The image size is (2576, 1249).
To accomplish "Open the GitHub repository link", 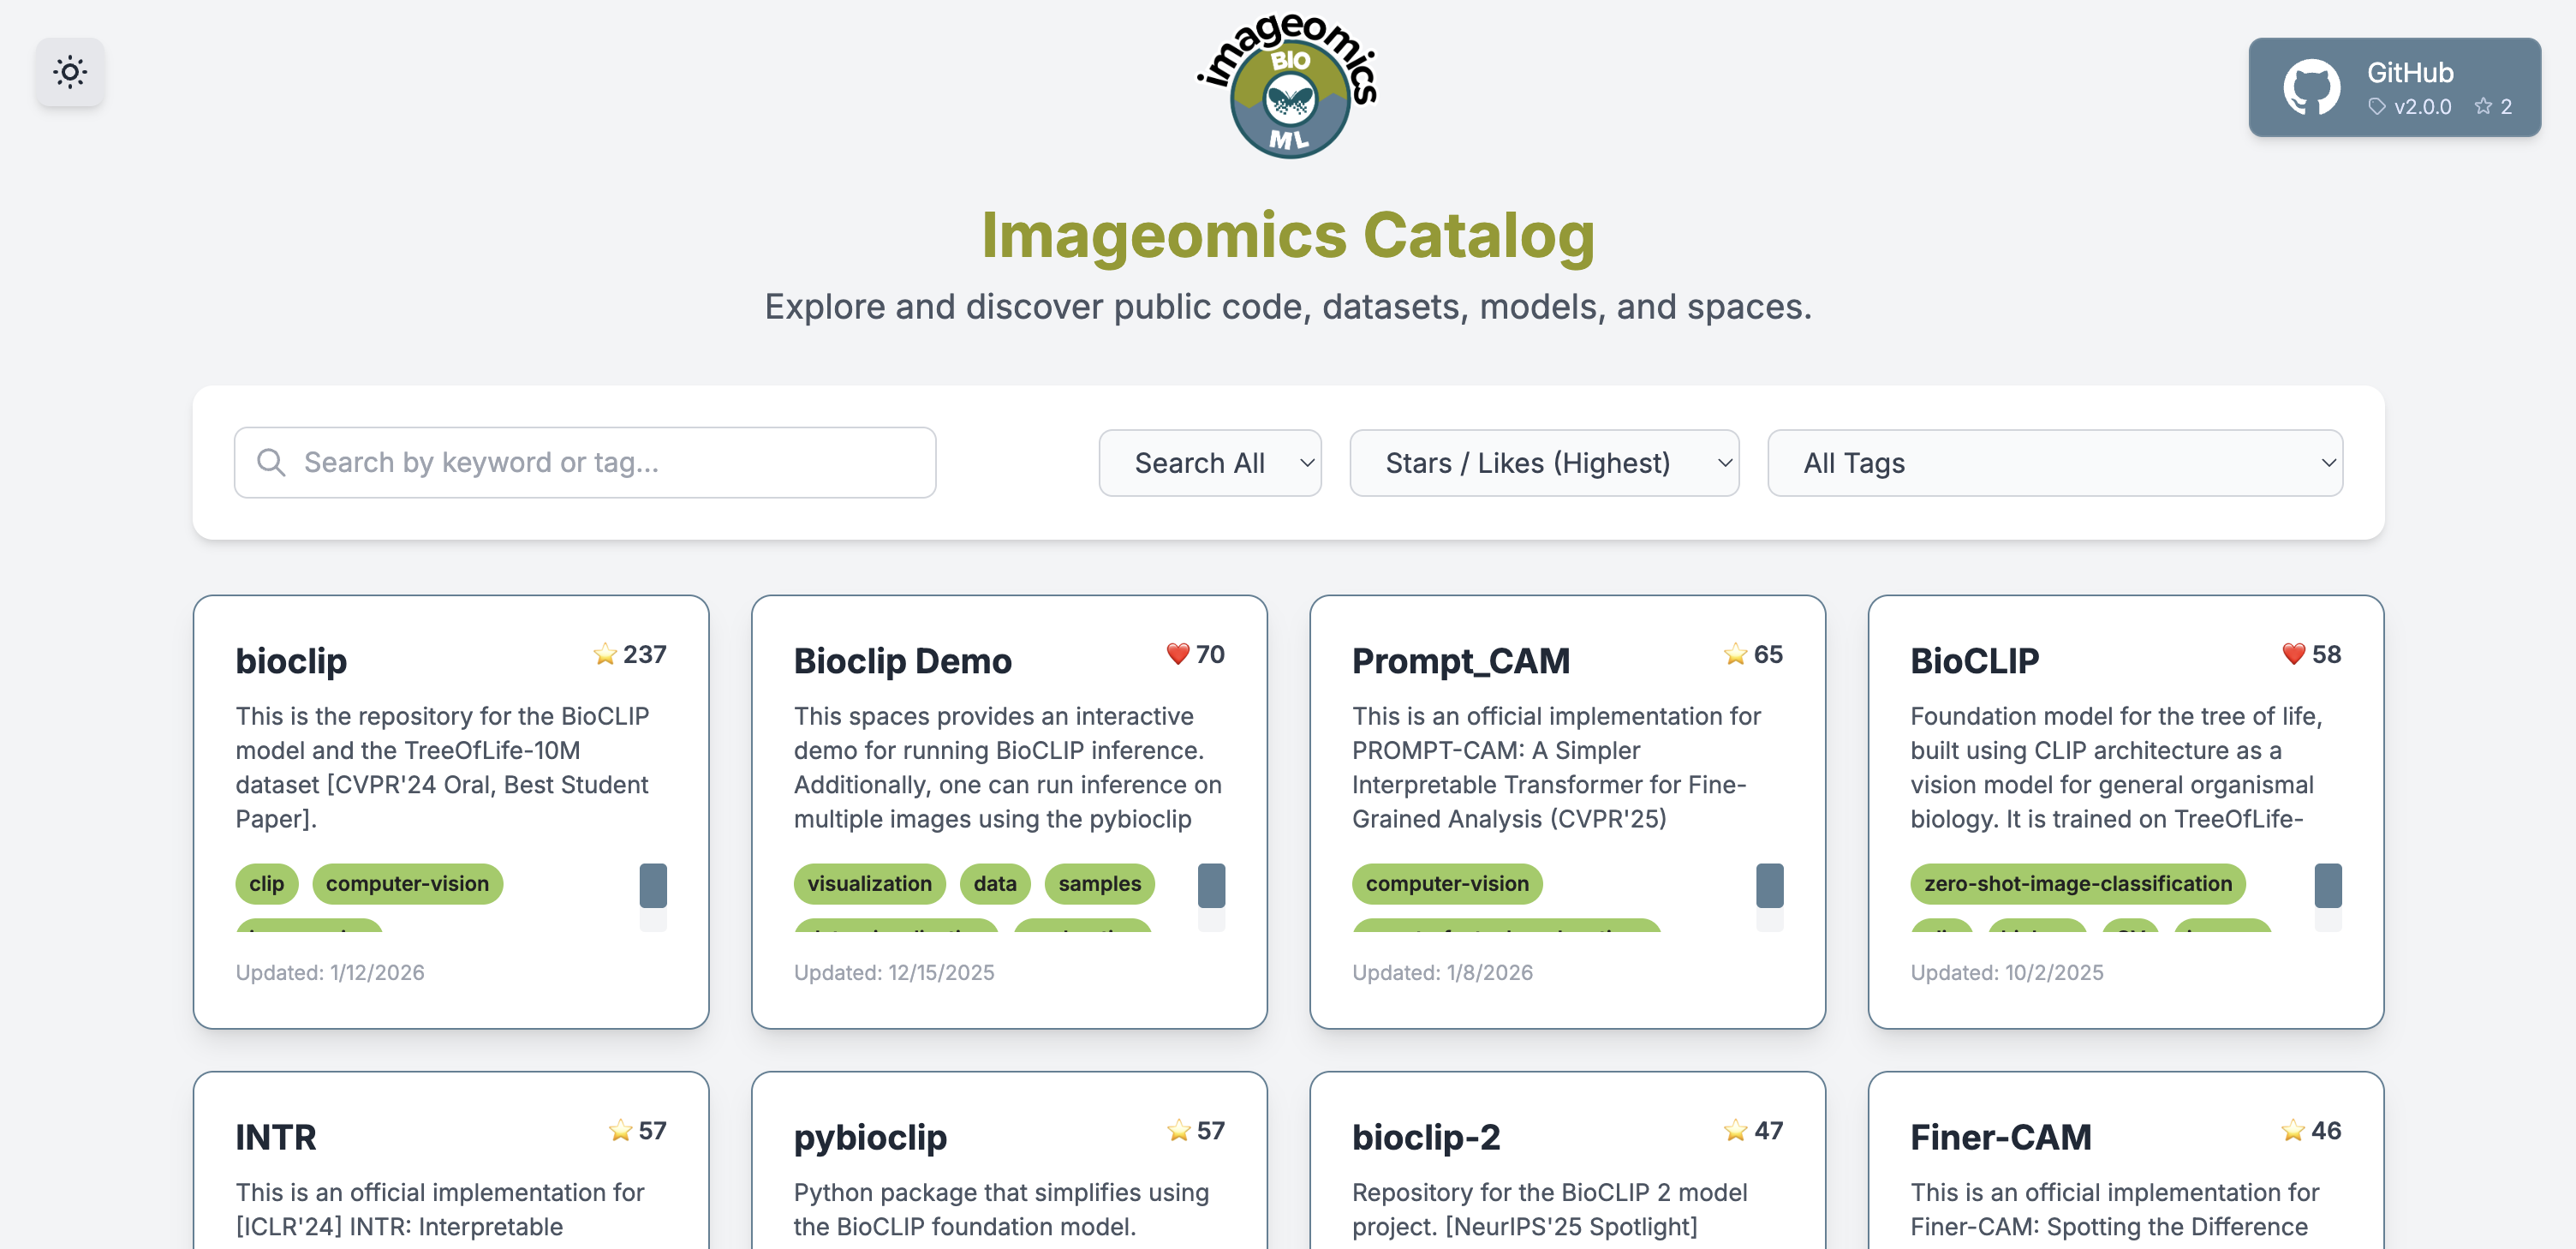I will pyautogui.click(x=2394, y=87).
